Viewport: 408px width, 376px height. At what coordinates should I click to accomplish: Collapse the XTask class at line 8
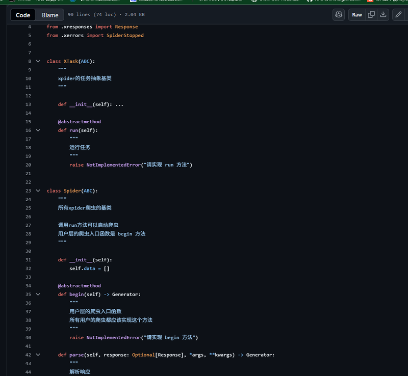click(38, 61)
